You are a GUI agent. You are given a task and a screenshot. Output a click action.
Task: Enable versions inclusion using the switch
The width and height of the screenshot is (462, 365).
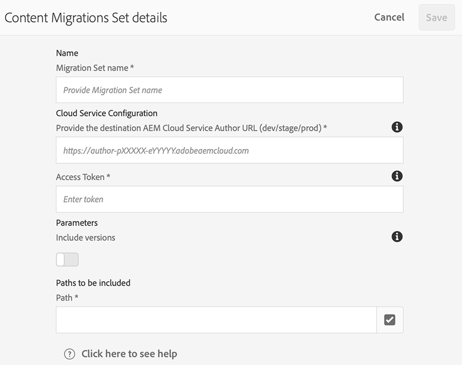click(67, 259)
